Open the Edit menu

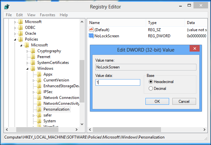[x=19, y=15]
